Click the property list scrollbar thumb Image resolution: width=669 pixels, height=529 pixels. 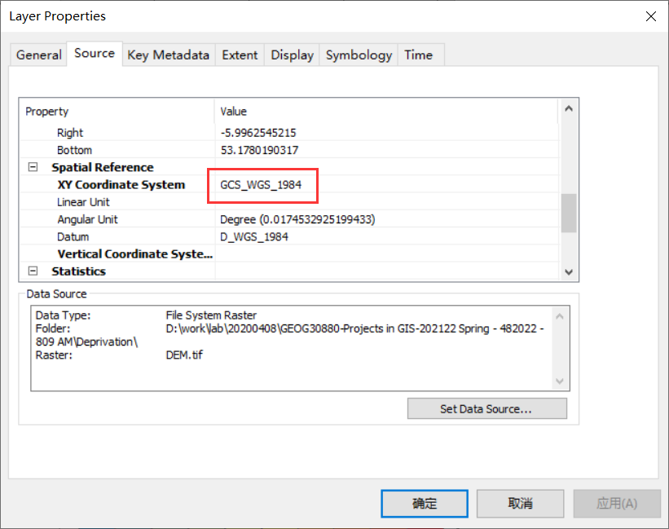(568, 213)
